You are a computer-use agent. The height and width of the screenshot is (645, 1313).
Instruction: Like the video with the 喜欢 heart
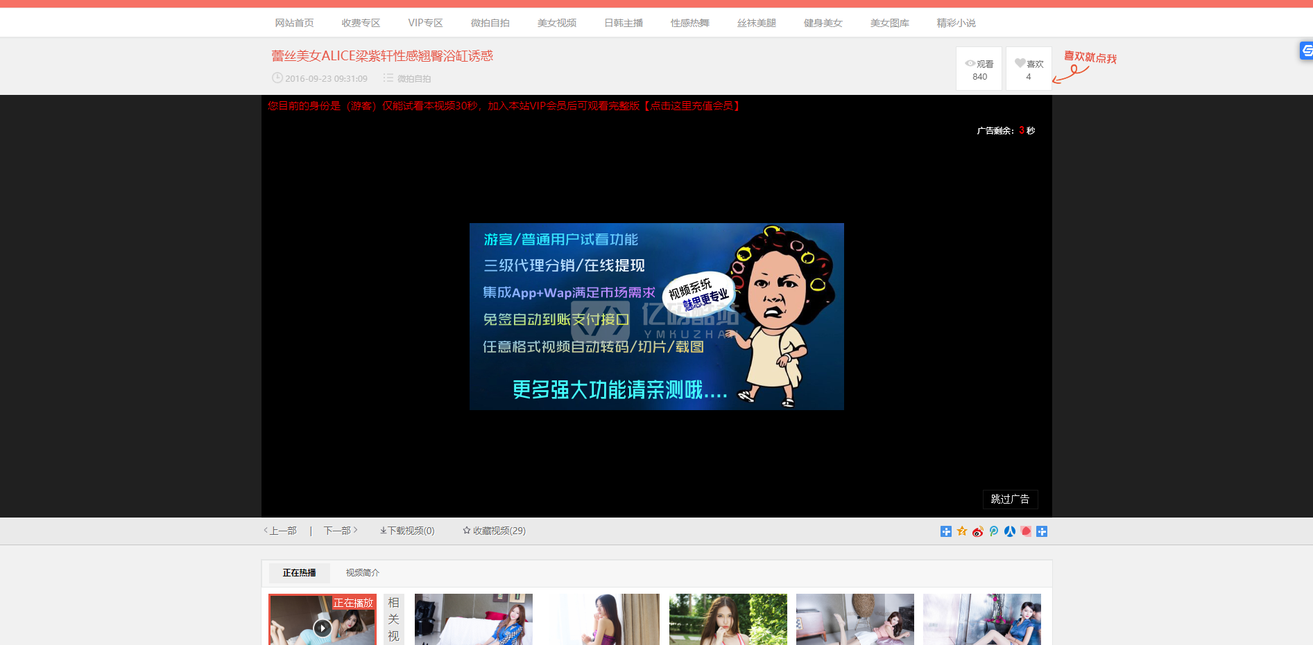(x=1029, y=69)
